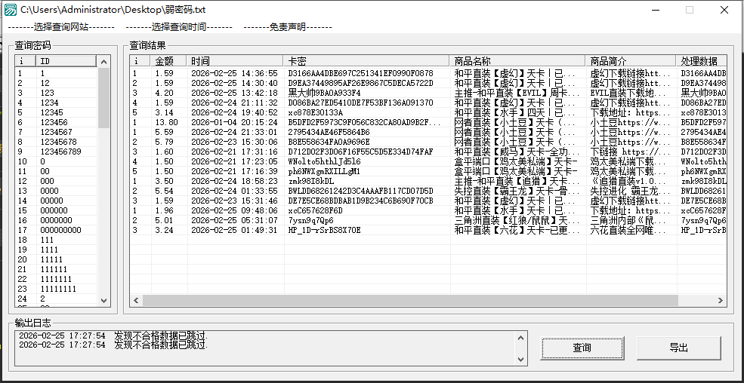Click the application icon in title bar
The width and height of the screenshot is (744, 383).
[x=10, y=10]
